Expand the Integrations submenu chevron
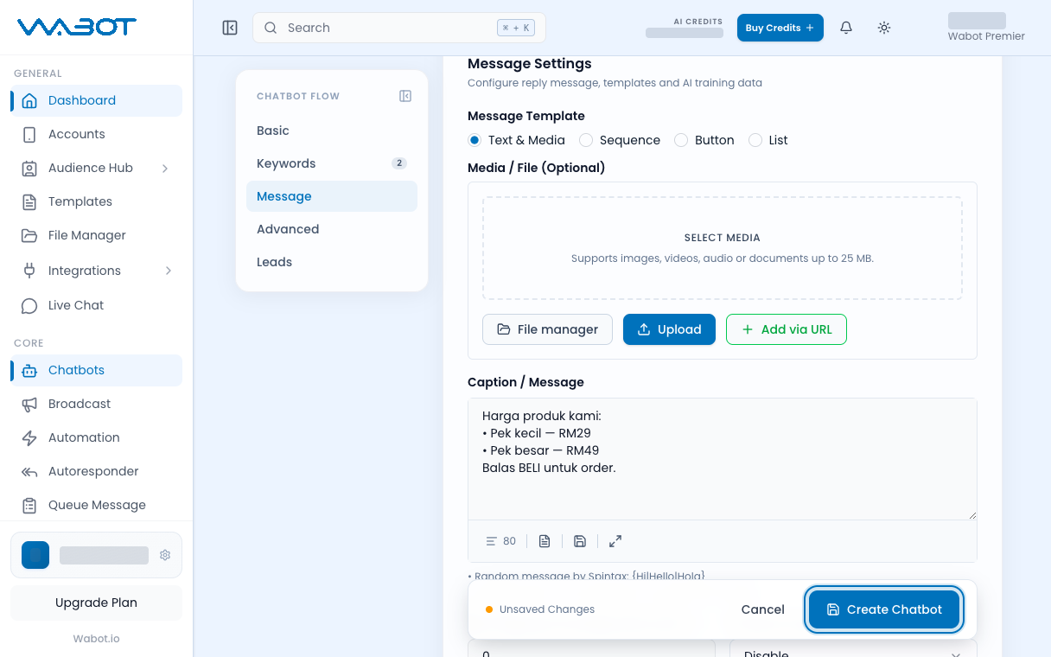 point(168,271)
